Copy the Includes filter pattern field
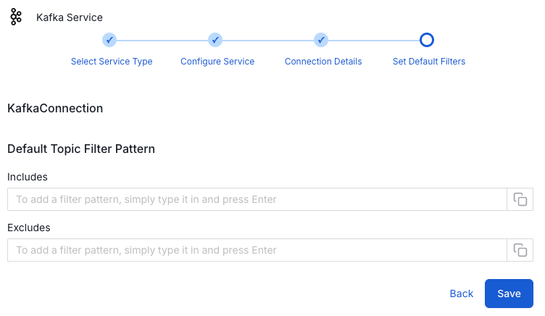This screenshot has height=316, width=545. pos(520,199)
